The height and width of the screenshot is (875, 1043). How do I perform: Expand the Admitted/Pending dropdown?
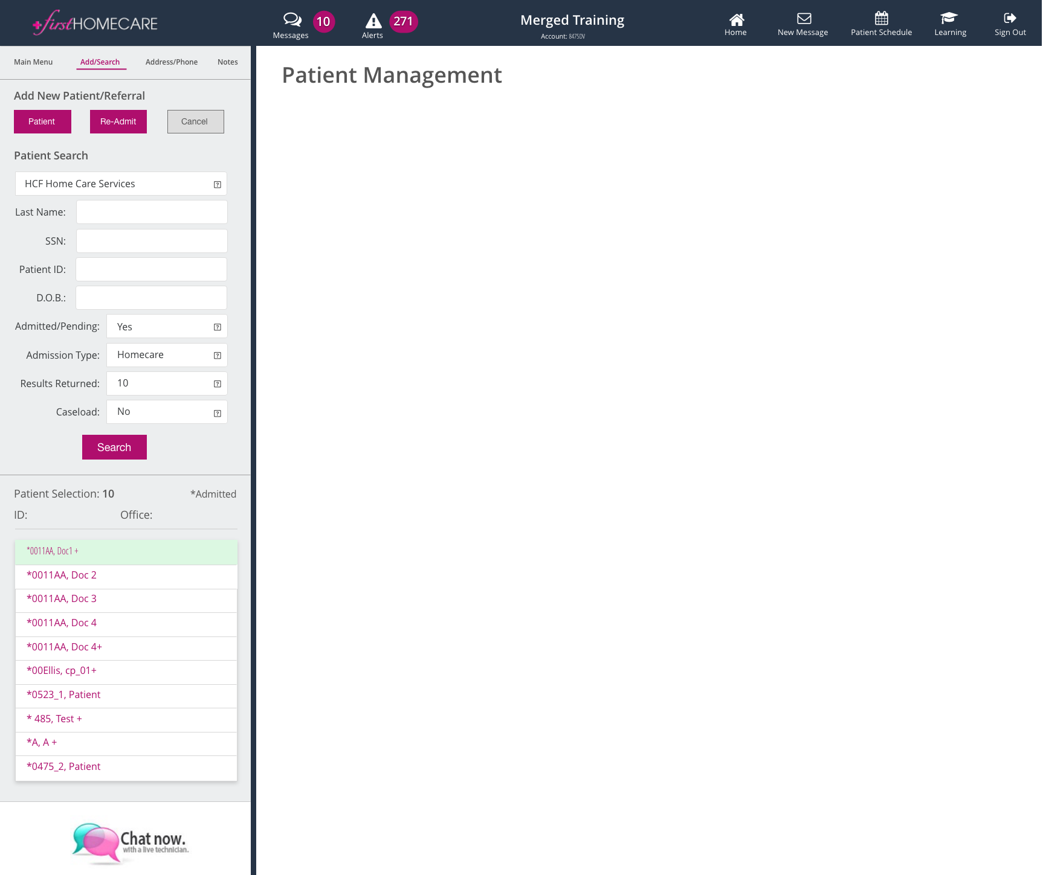tap(167, 327)
